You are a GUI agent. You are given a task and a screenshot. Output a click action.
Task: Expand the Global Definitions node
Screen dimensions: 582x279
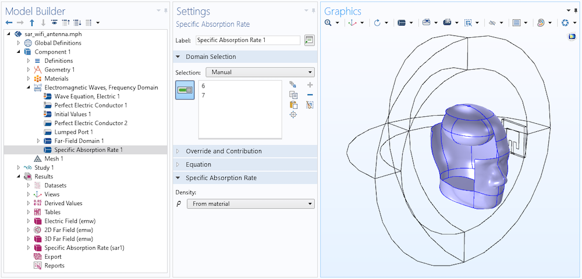(19, 43)
